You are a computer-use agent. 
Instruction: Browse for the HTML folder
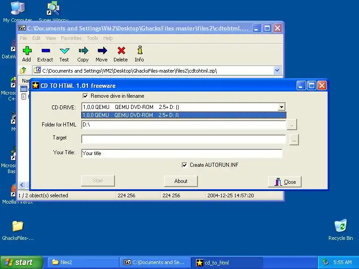coord(291,125)
